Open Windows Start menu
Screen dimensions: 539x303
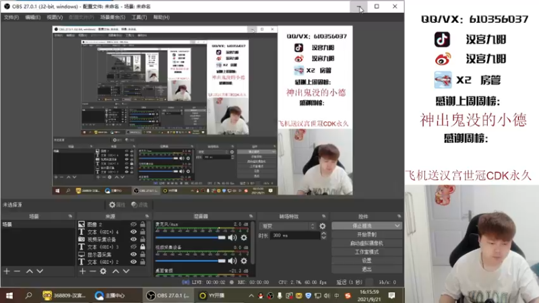(9, 296)
